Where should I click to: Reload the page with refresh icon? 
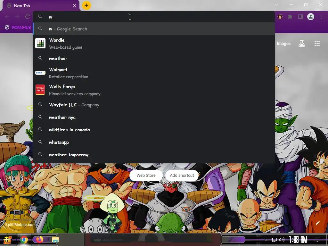28,17
